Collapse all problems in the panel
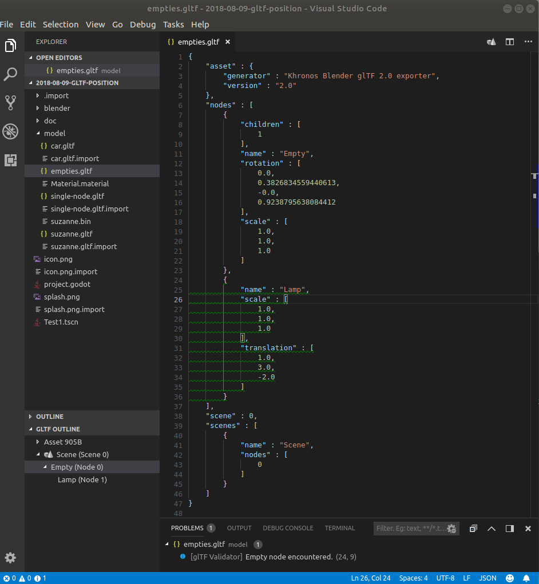 click(x=473, y=529)
